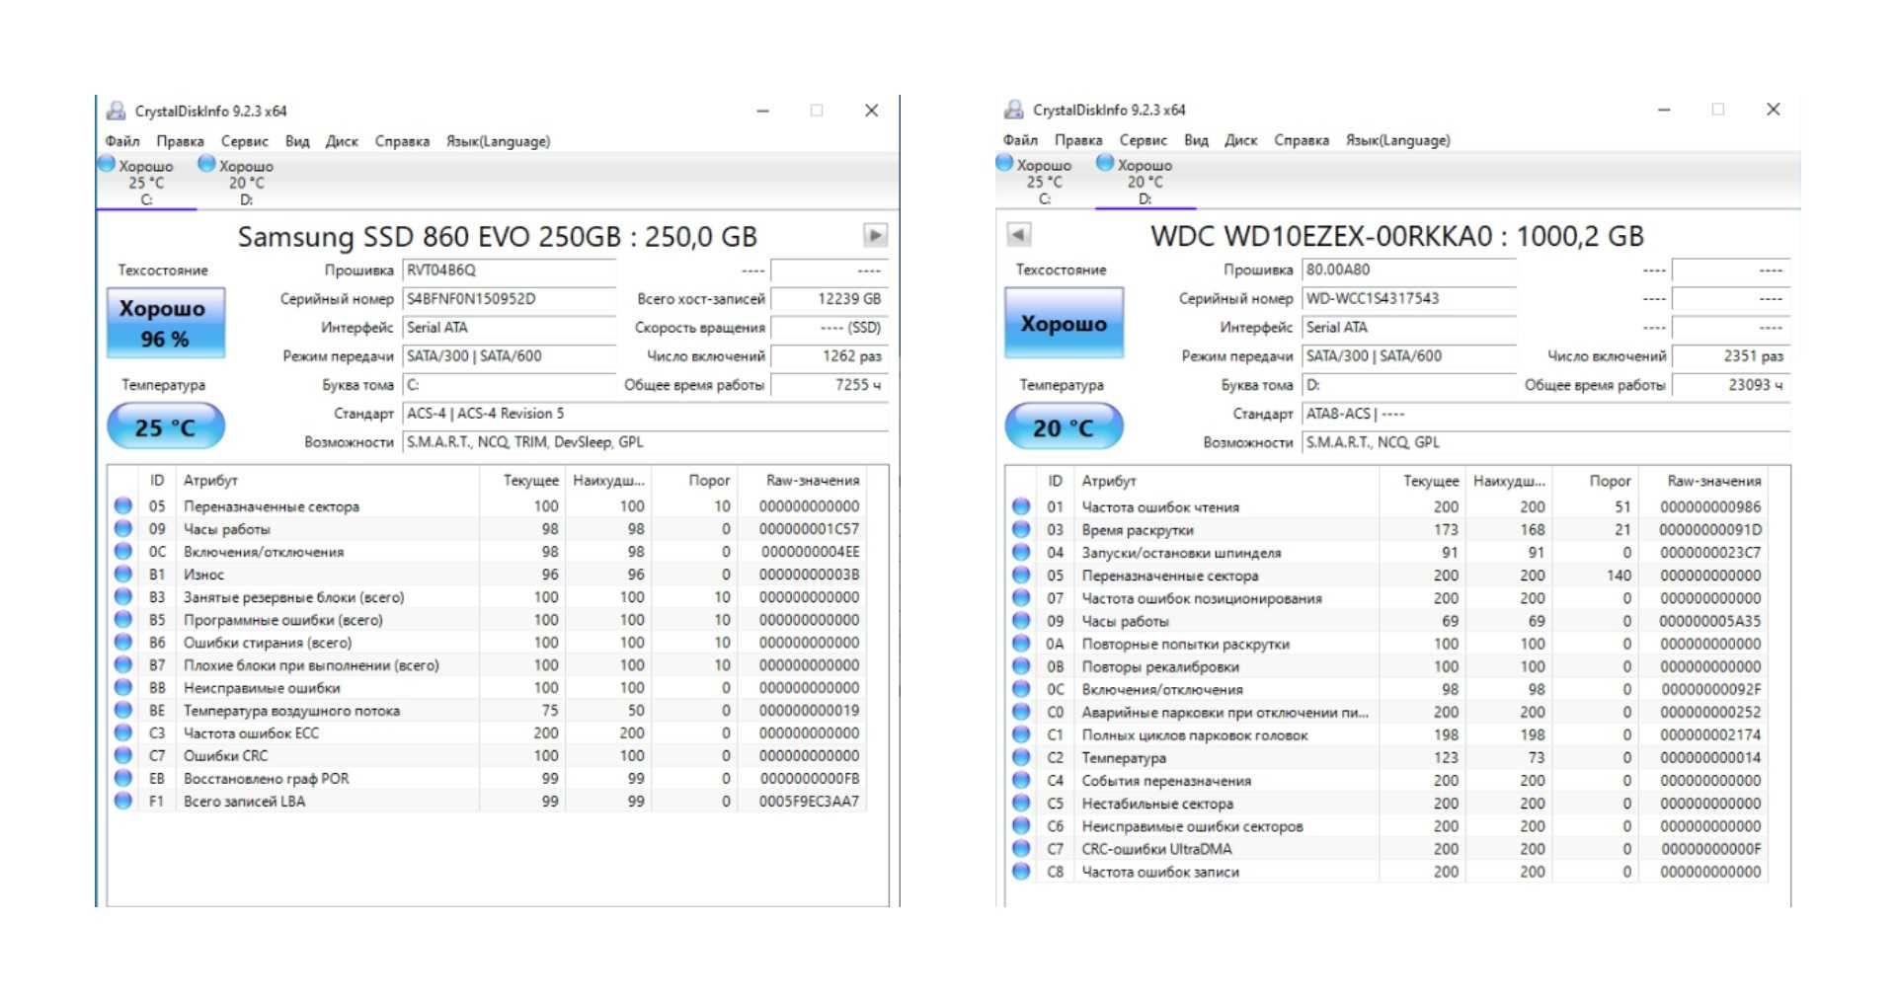
Task: Click status orb for Температура row in WDC window
Action: 1021,757
